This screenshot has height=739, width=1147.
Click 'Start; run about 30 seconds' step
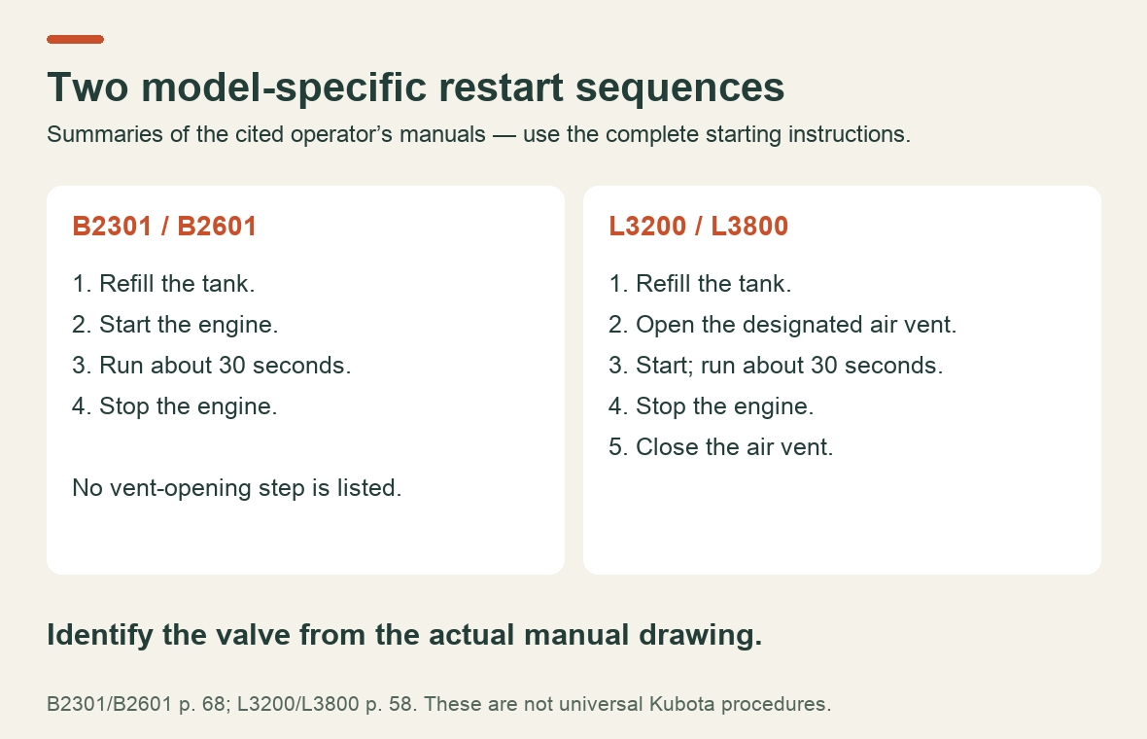click(776, 366)
